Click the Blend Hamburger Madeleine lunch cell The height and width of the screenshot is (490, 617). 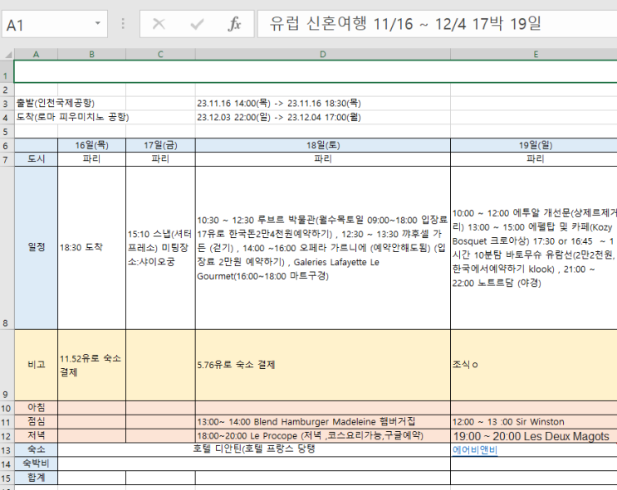[x=323, y=422]
